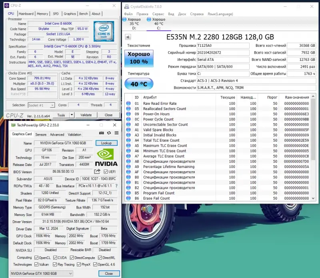
Task: Click status dot for Erase Fail Count
Action: [x=128, y=198]
